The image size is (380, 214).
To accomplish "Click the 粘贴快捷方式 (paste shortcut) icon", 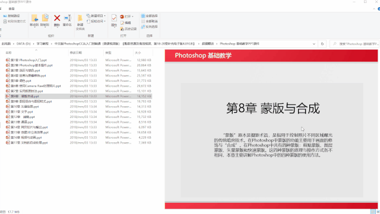I will point(5,21).
